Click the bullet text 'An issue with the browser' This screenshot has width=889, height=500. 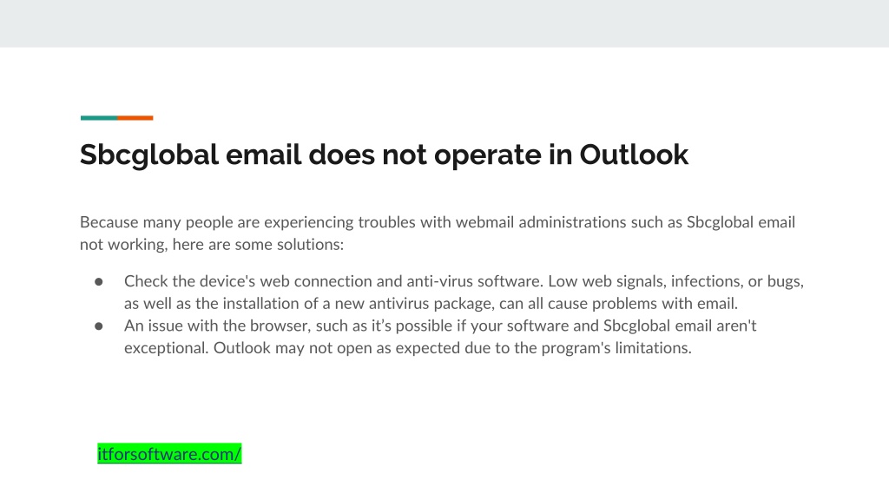(x=440, y=337)
